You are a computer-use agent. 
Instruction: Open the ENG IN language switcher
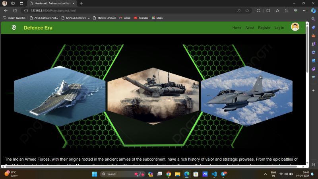pos(273,174)
